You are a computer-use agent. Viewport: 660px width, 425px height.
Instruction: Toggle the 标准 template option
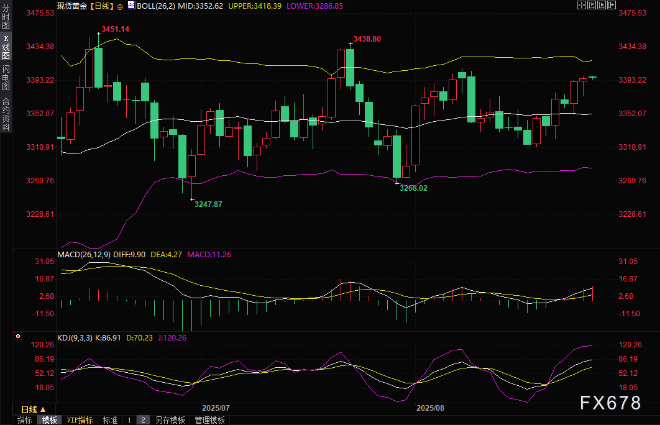(110, 420)
